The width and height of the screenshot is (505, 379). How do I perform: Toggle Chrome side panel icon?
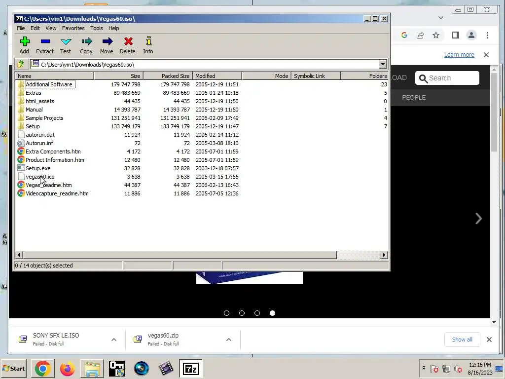coord(455,35)
